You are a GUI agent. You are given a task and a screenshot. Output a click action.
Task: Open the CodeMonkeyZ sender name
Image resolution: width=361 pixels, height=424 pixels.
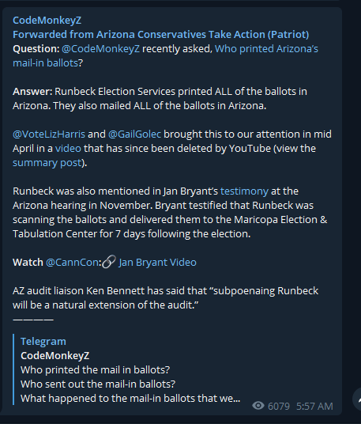coord(47,21)
